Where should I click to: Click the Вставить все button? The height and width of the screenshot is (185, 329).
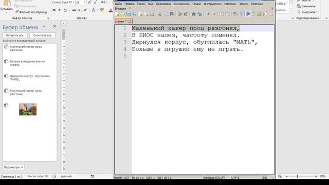pyautogui.click(x=15, y=35)
